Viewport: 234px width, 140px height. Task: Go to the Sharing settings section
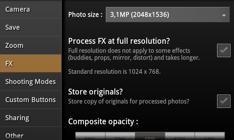click(x=30, y=118)
